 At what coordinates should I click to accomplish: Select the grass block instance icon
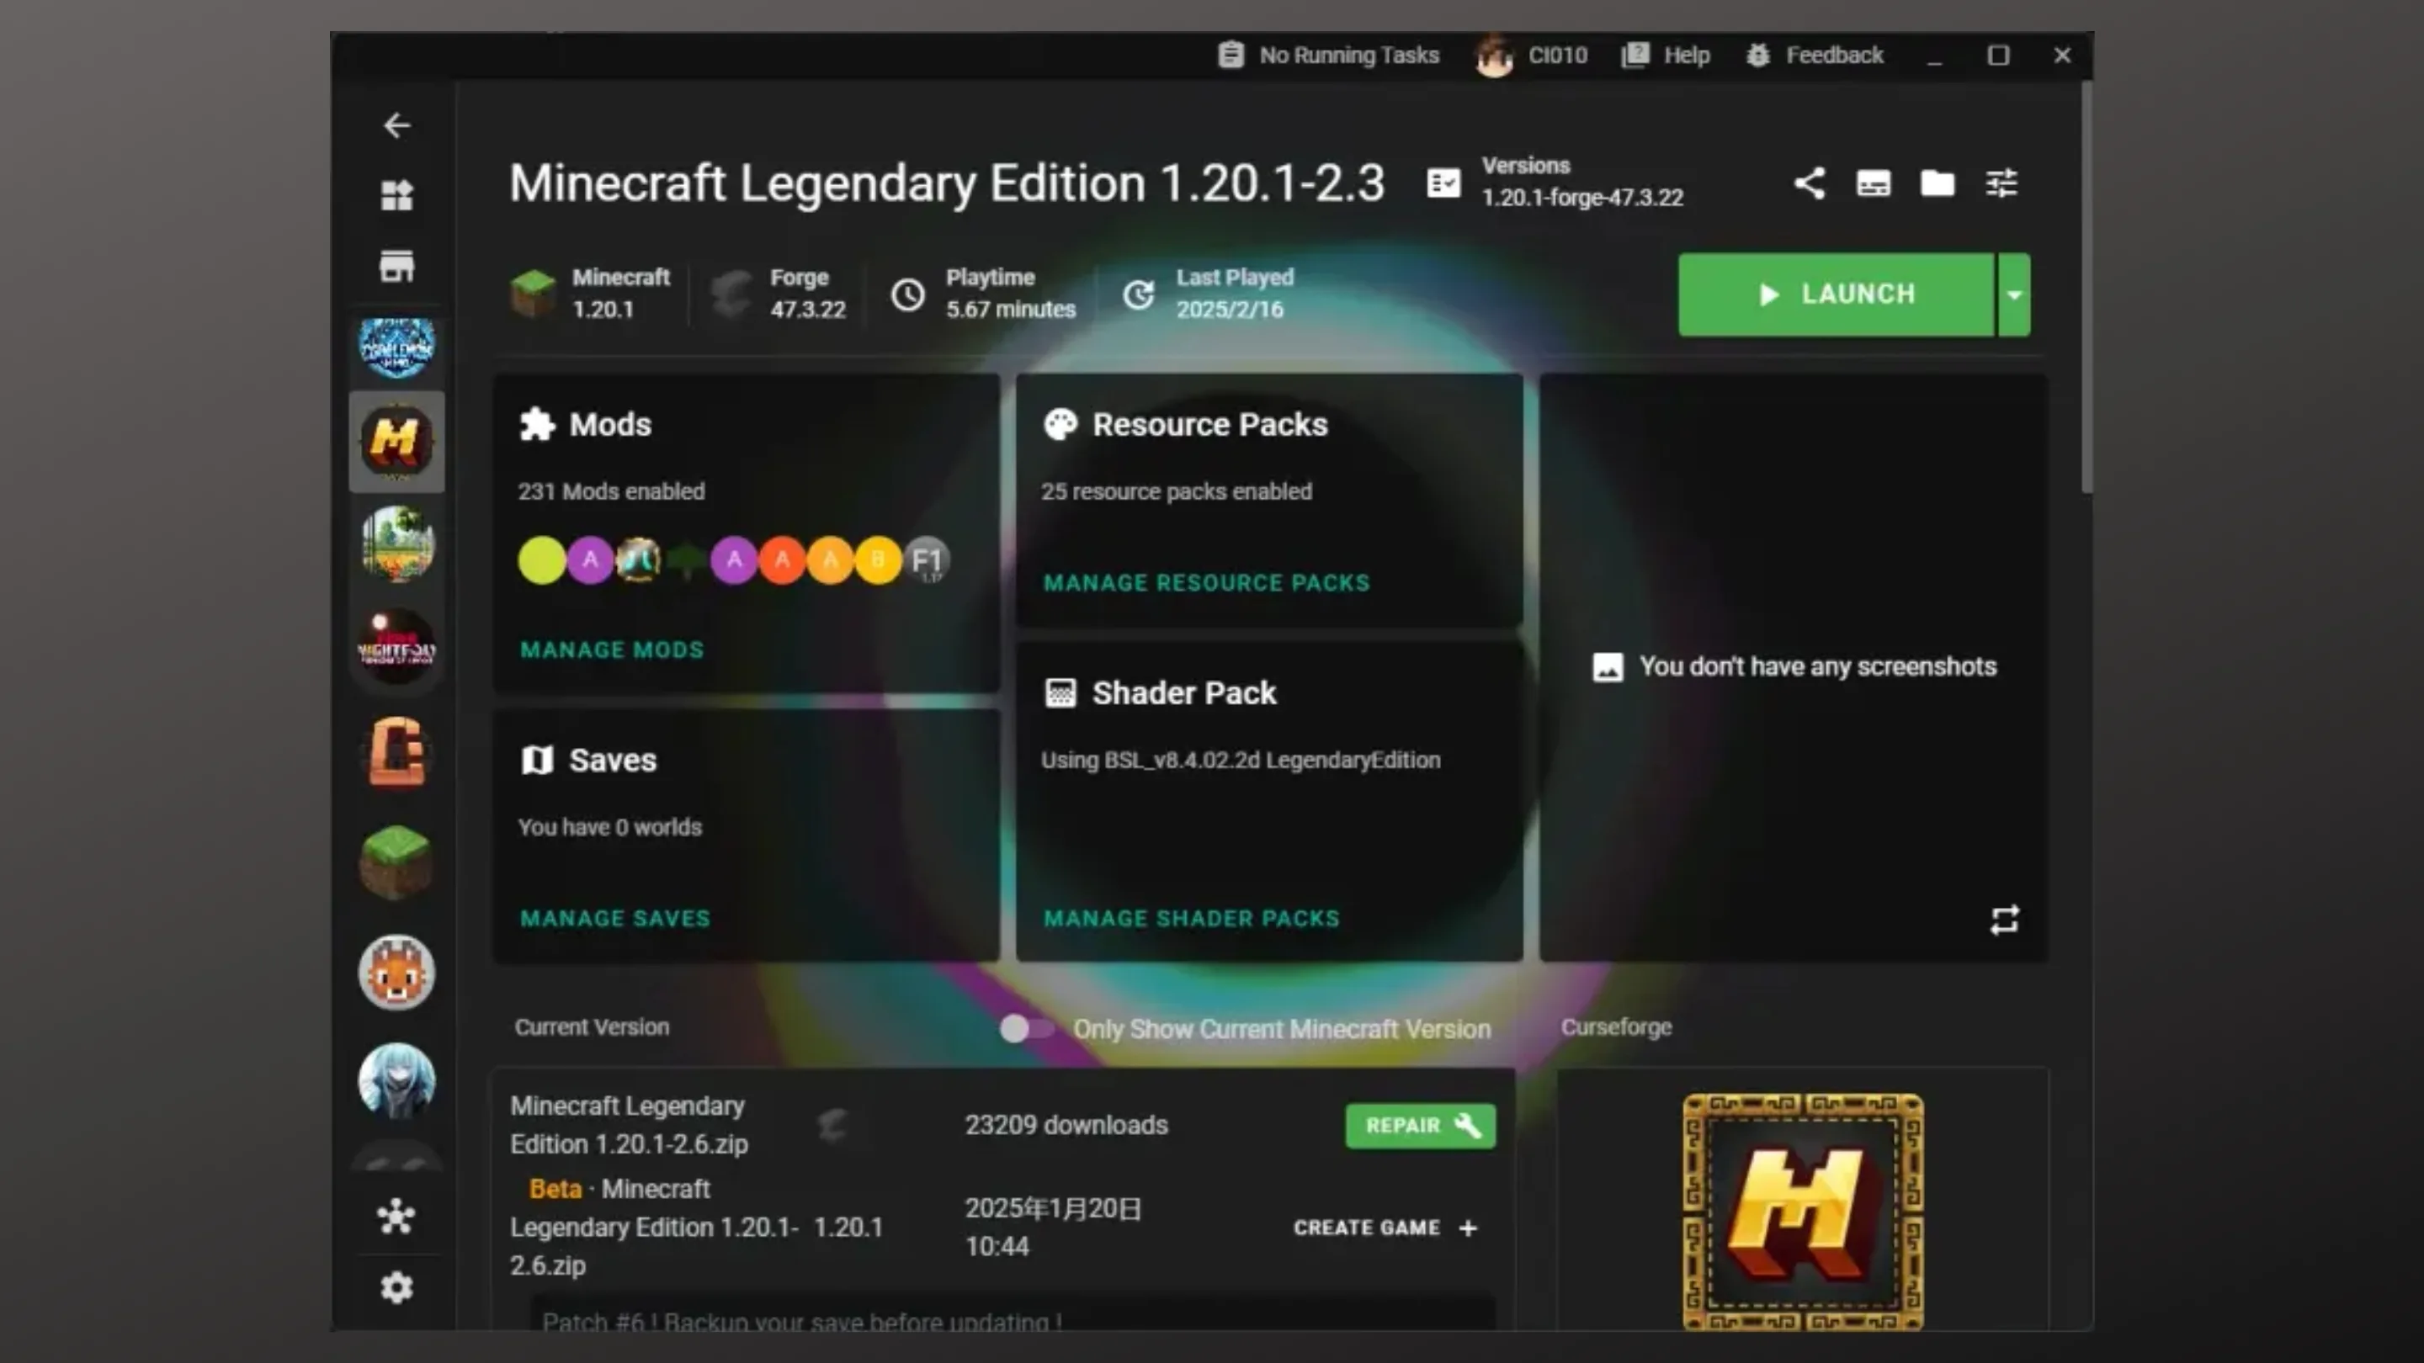click(396, 862)
